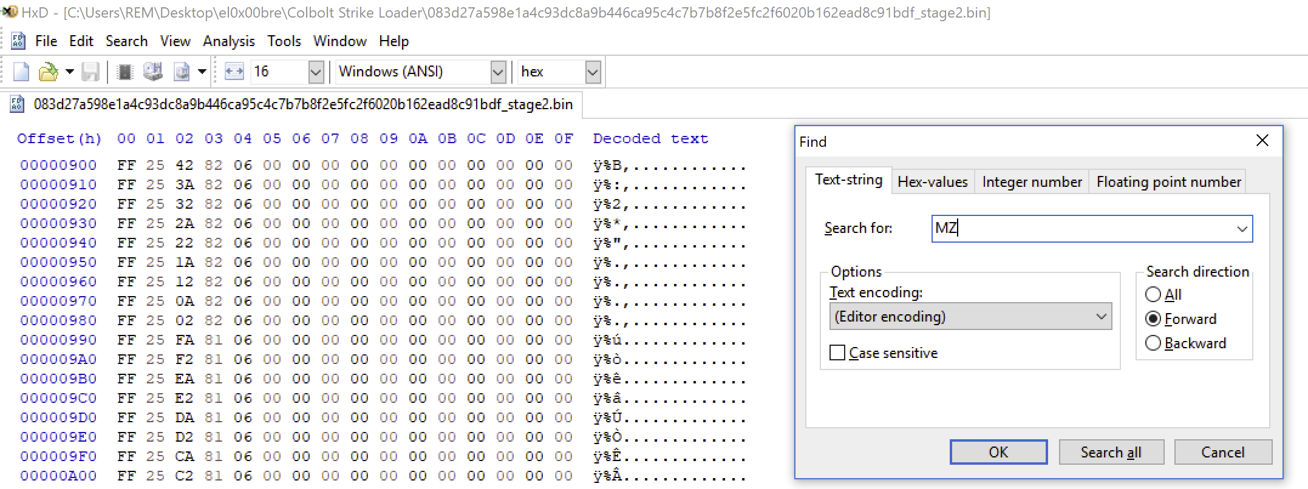This screenshot has width=1308, height=489.
Task: Click offset row 00000900
Action: pos(58,165)
